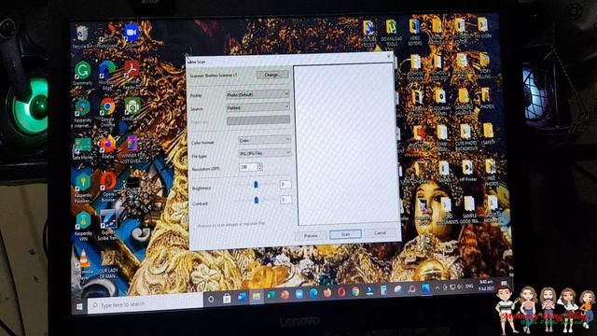This screenshot has width=597, height=336.
Task: Open the Recycle Bin desktop icon
Action: coord(81,37)
